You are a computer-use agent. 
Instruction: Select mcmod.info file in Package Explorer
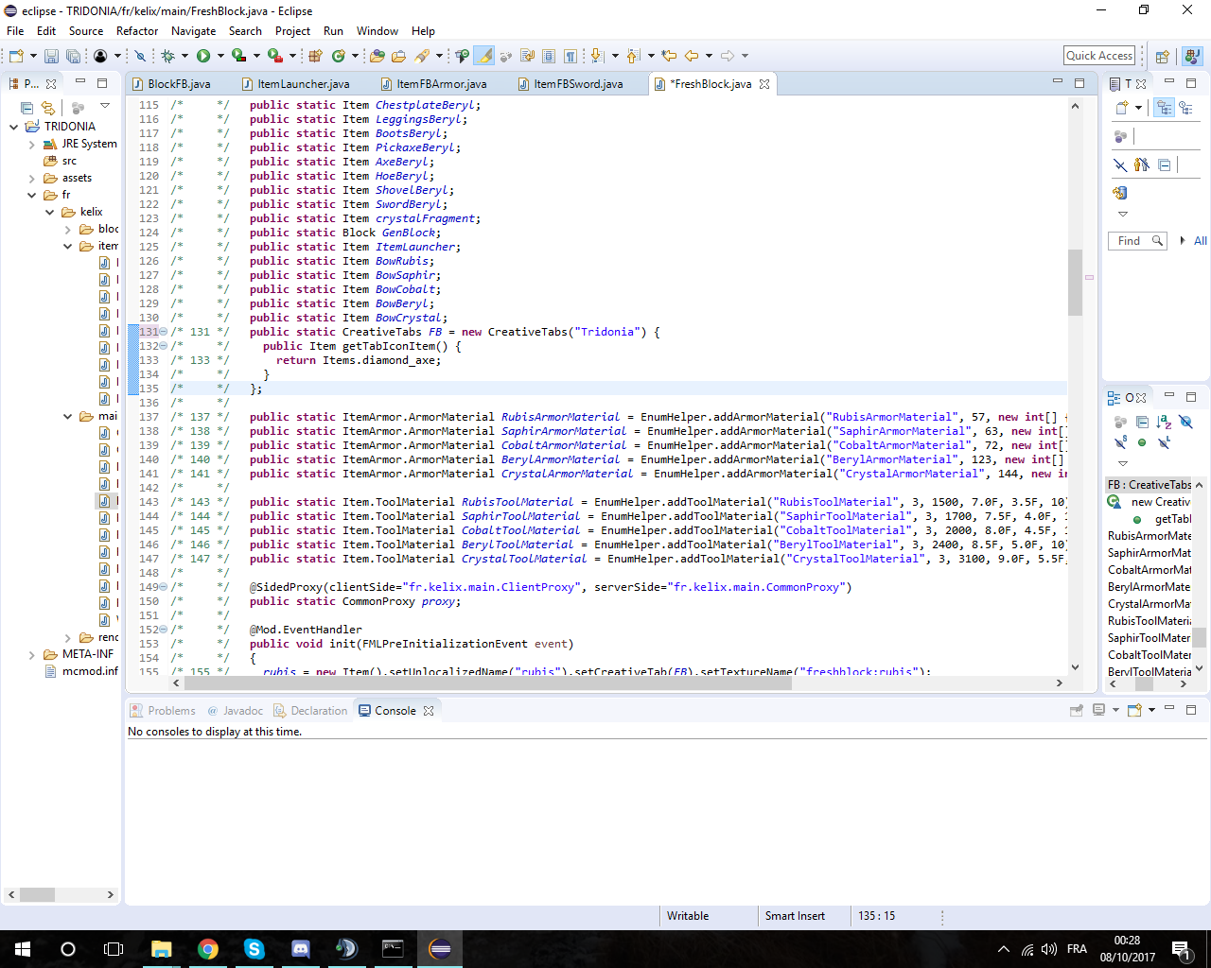(82, 671)
